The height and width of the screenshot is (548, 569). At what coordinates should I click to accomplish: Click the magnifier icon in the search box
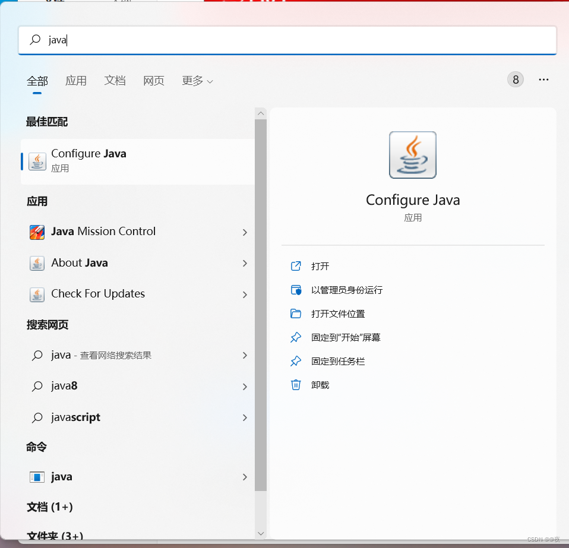[x=35, y=40]
